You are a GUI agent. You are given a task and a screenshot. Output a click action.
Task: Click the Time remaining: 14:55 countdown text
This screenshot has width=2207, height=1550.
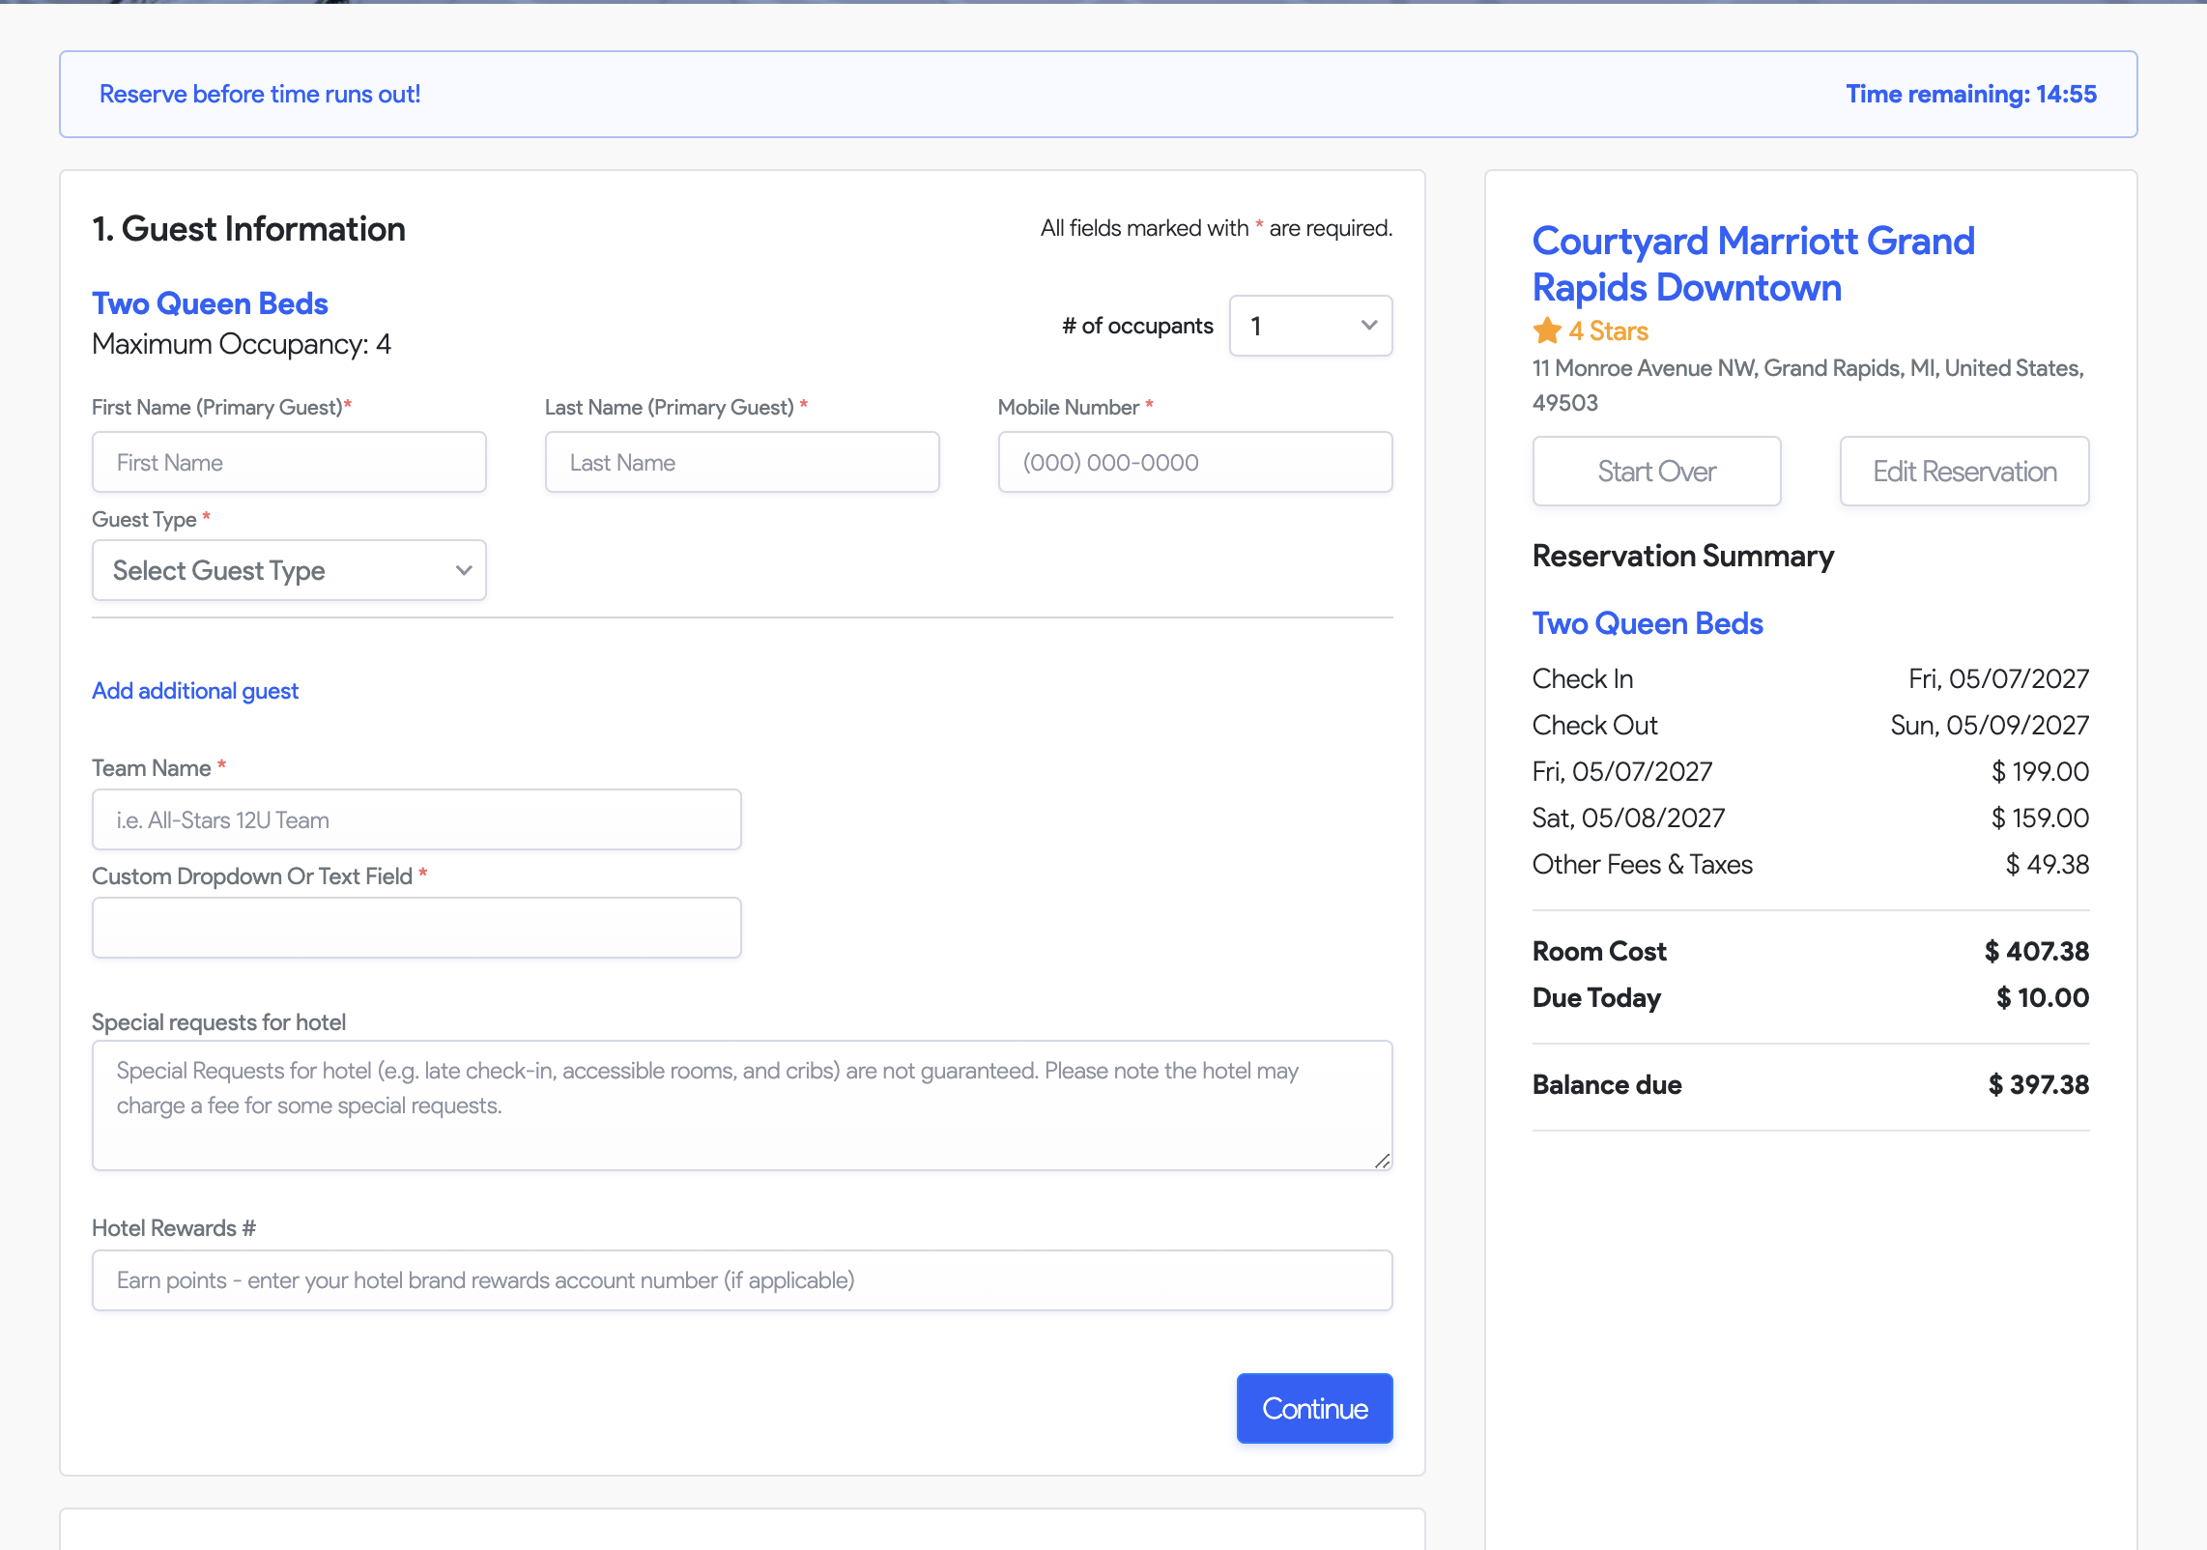pyautogui.click(x=1971, y=94)
